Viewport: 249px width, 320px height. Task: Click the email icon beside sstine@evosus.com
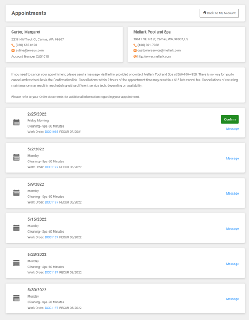[13, 51]
